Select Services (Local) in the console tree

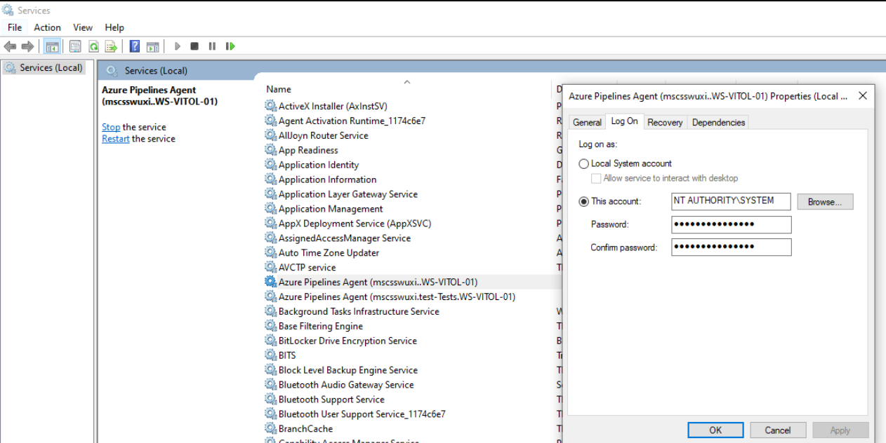point(45,68)
